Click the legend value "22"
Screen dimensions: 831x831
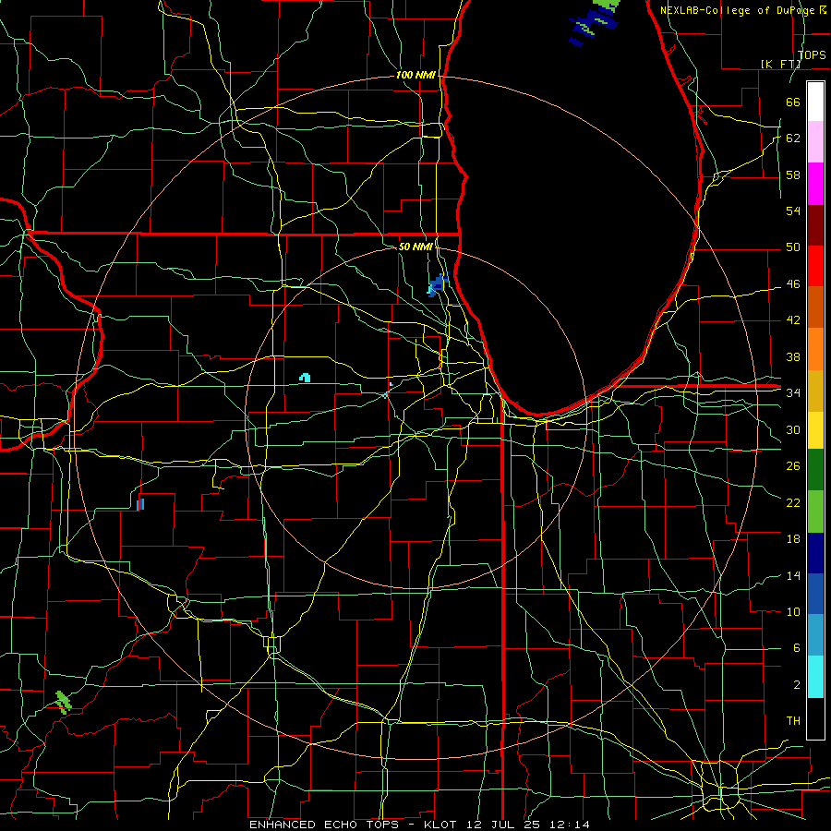click(793, 502)
